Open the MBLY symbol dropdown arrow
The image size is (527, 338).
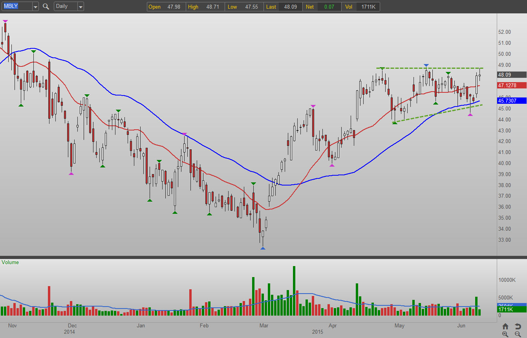click(35, 7)
